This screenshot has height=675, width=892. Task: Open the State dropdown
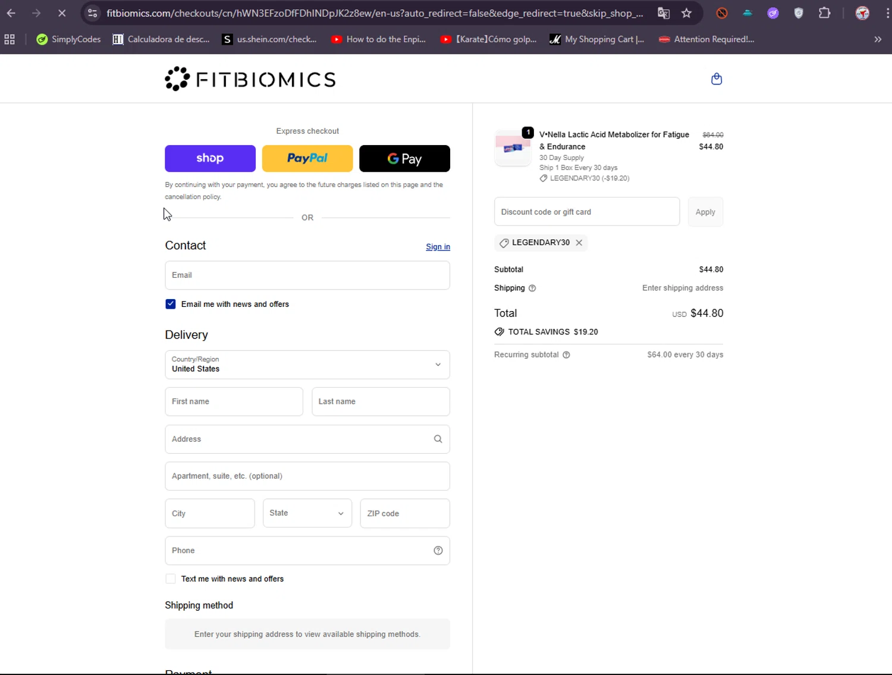pos(307,513)
